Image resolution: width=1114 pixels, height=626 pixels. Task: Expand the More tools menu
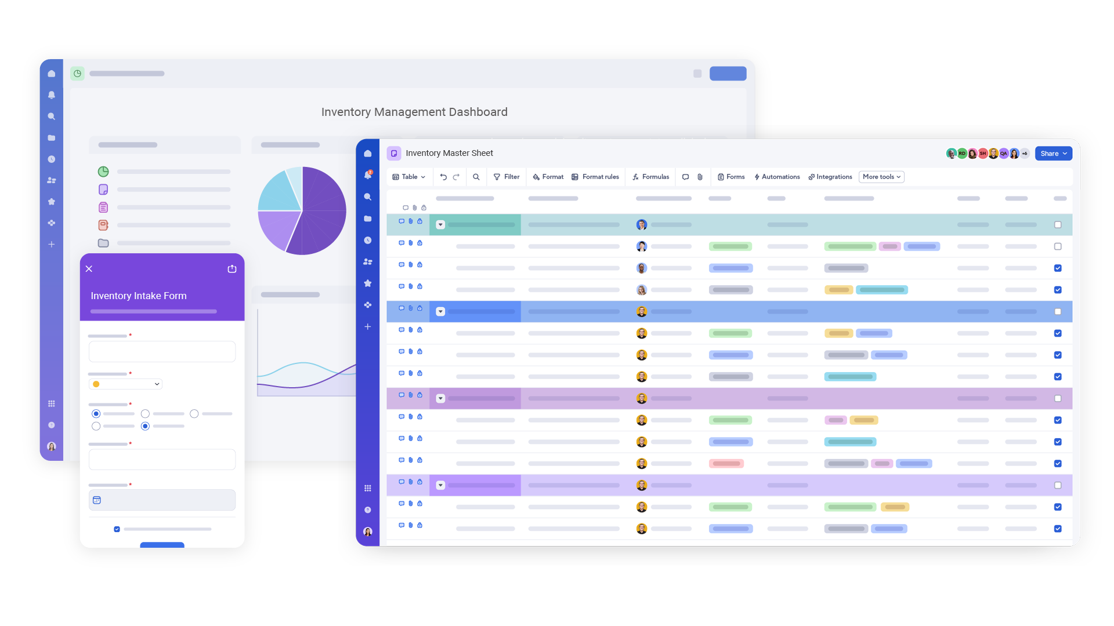[881, 177]
